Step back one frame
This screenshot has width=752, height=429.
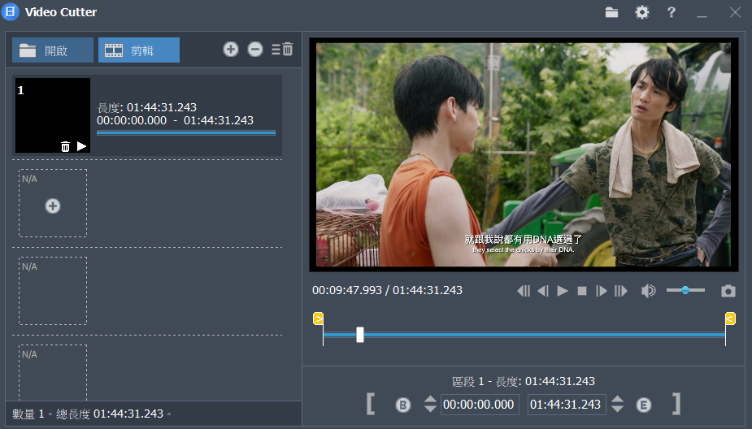(542, 291)
